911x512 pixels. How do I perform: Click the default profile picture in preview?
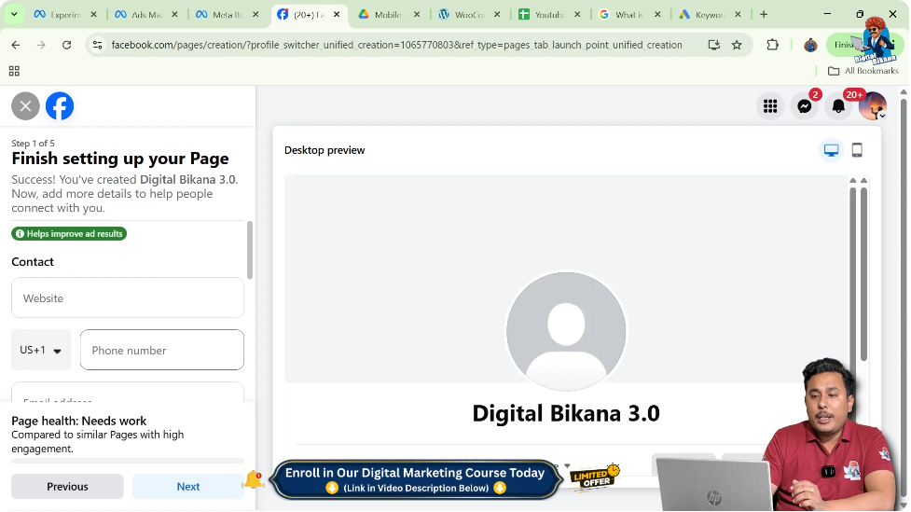[566, 332]
